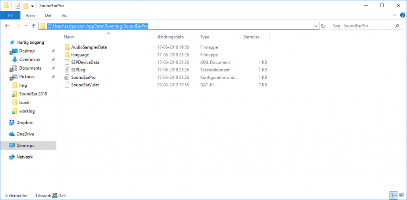Open the Vis ribbon tab

[x=64, y=16]
